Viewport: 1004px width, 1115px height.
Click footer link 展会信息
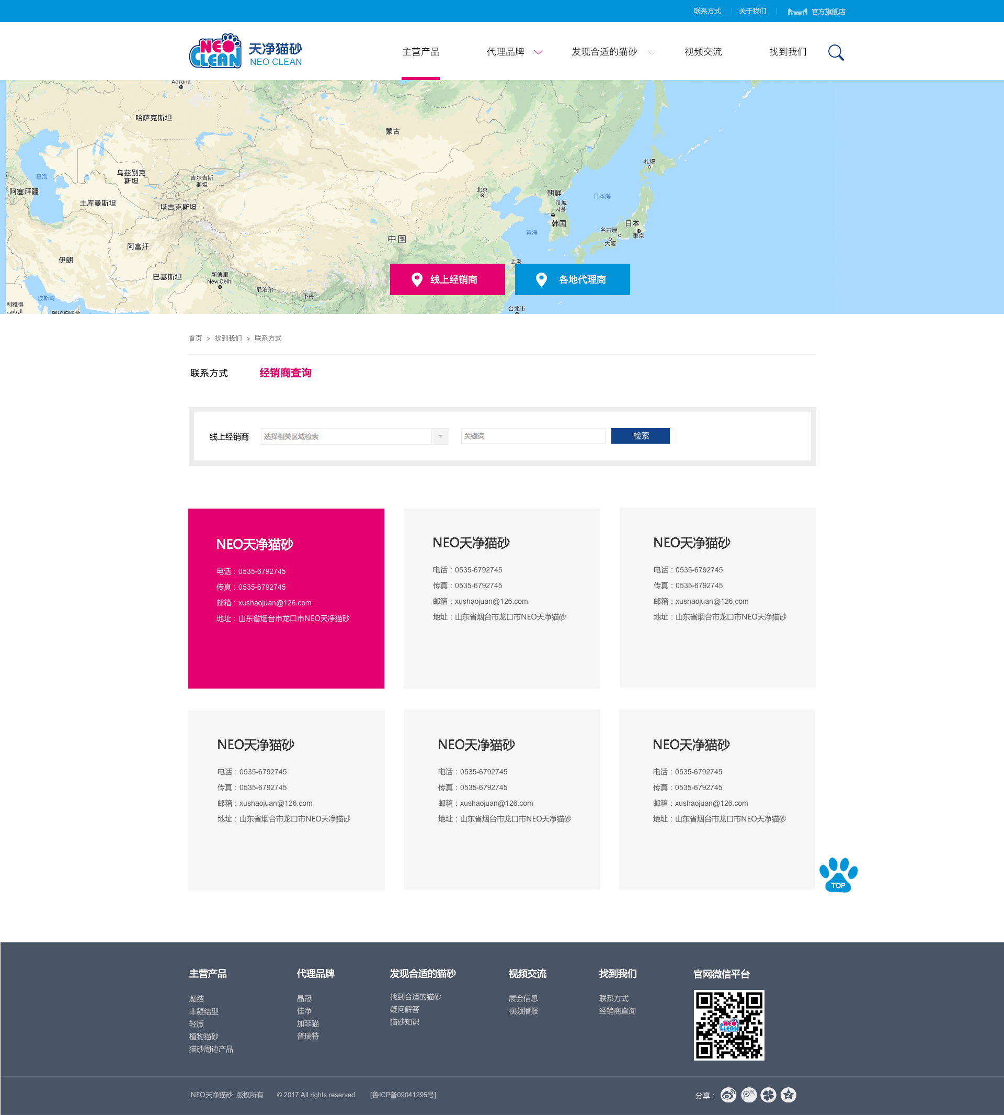tap(523, 998)
